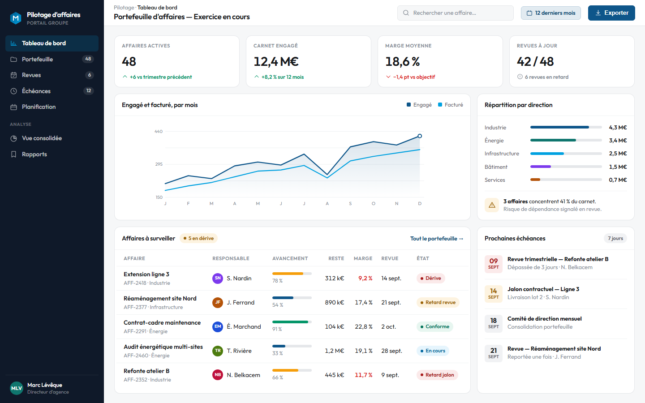645x403 pixels.
Task: Click T. Rivière's TR avatar
Action: (x=218, y=351)
